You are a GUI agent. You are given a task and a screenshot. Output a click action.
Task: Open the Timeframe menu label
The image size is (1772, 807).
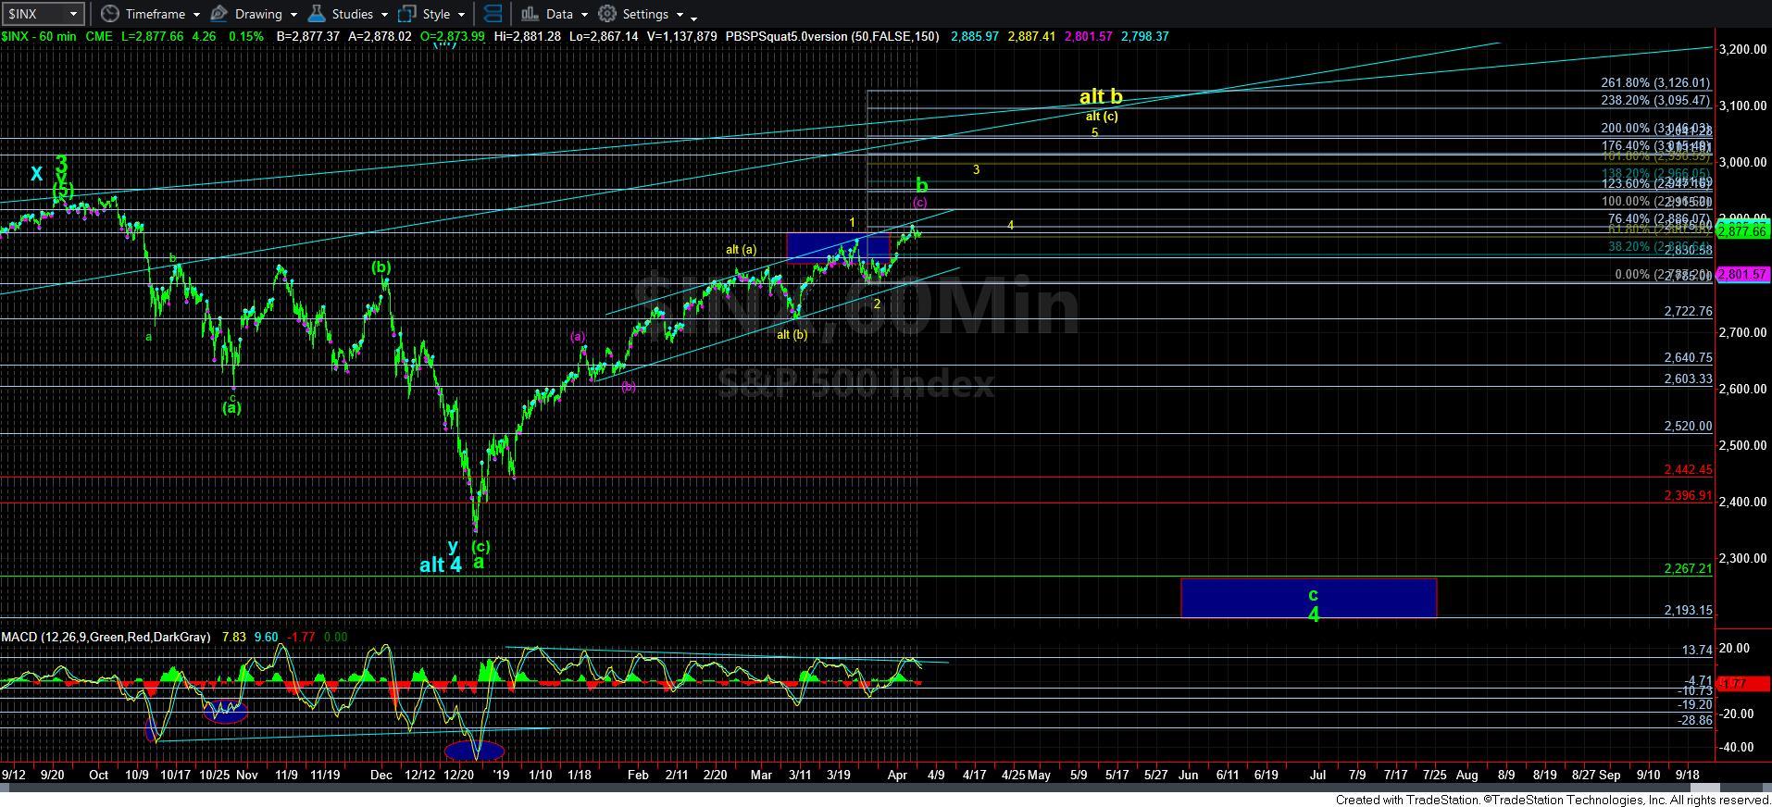(x=156, y=14)
